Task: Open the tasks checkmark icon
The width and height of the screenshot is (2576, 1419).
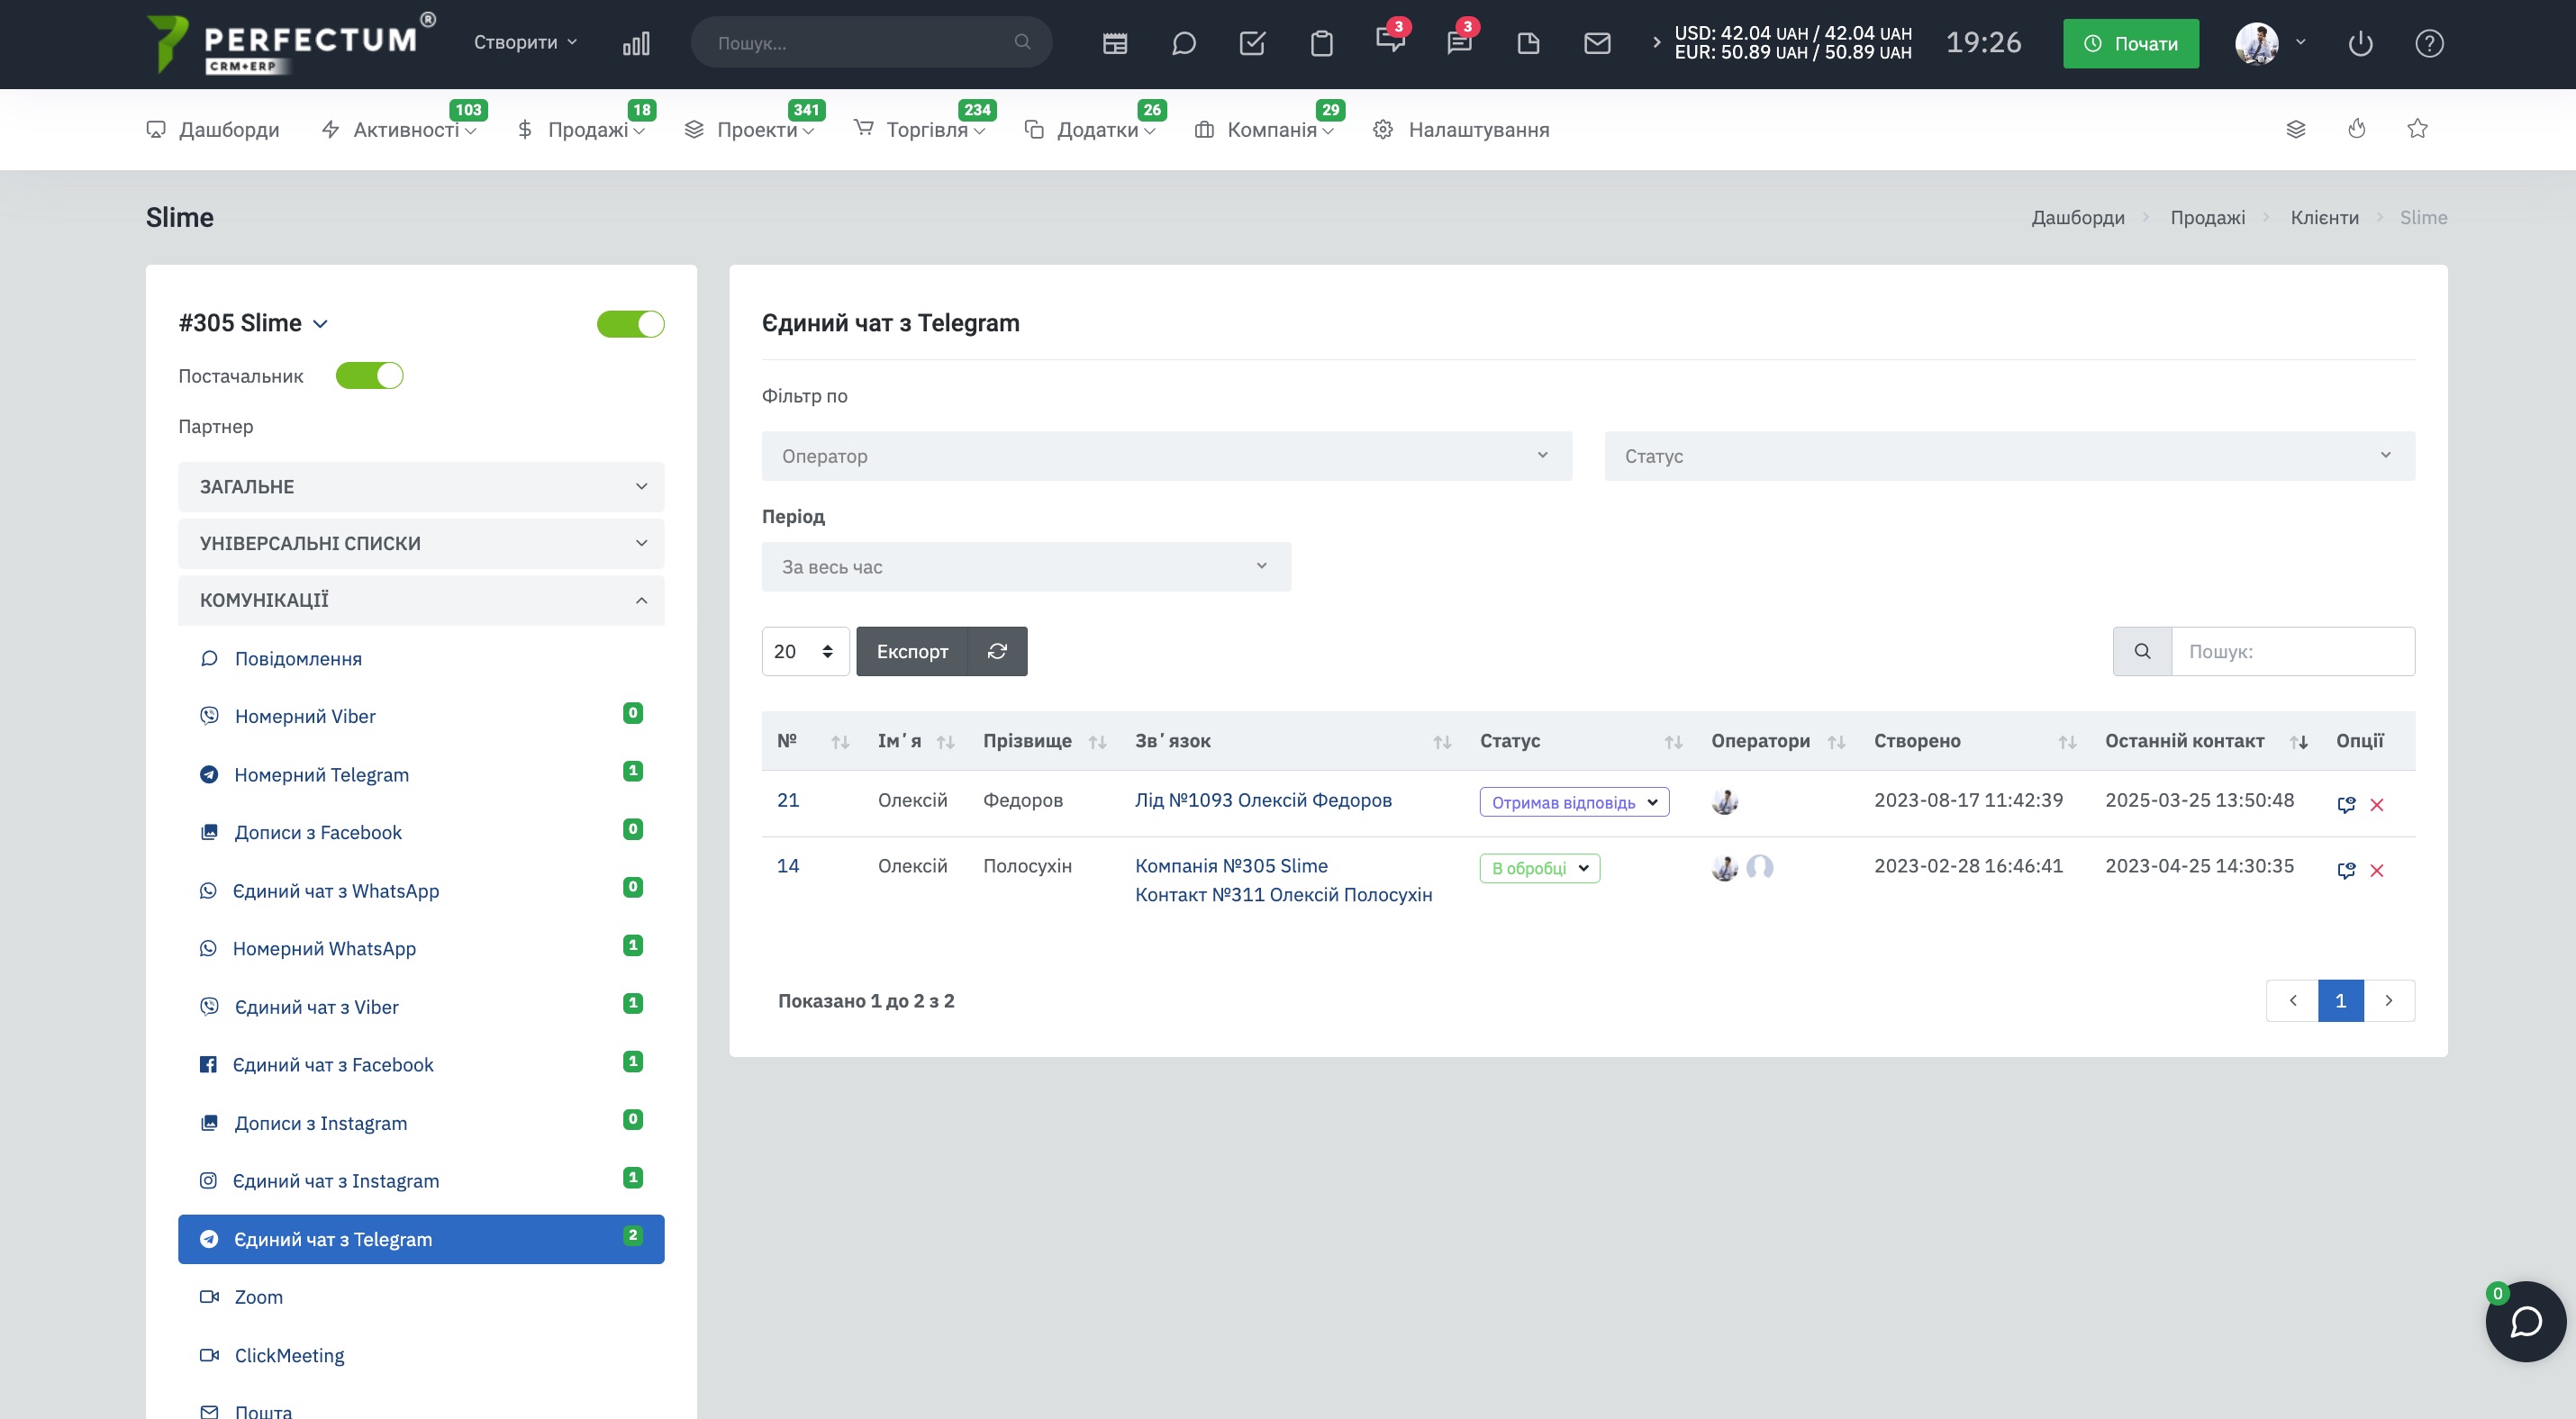Action: pos(1253,43)
